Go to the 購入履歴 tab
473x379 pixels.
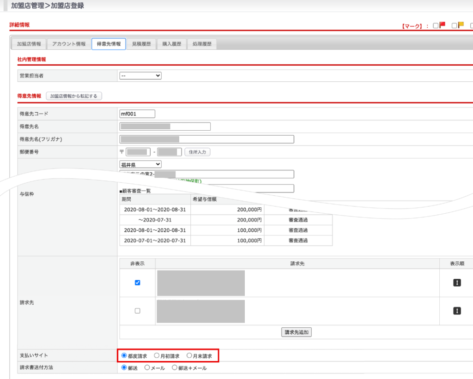coord(171,44)
